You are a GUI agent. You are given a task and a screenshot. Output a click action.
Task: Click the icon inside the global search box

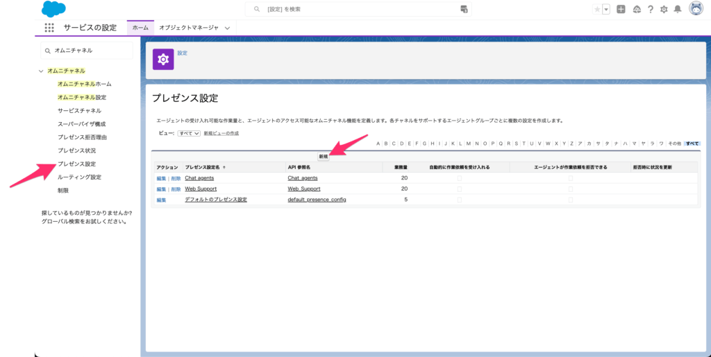click(463, 9)
